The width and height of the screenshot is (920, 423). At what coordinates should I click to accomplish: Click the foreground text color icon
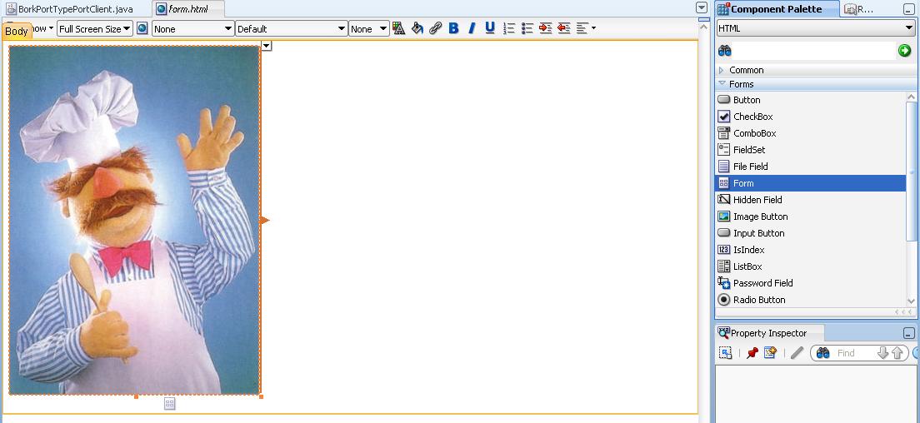pos(399,28)
